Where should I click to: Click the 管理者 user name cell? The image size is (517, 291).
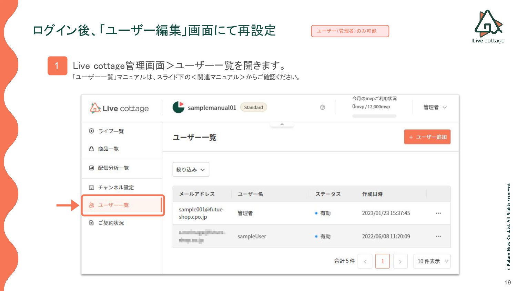245,213
